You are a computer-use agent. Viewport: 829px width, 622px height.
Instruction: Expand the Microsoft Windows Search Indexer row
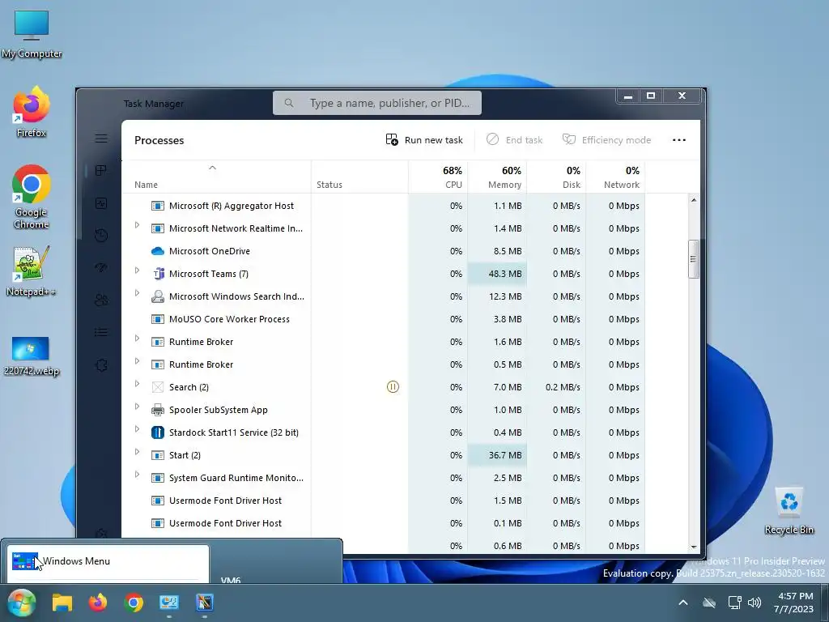(137, 293)
